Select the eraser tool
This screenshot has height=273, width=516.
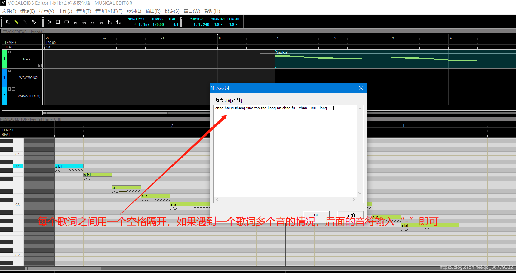[34, 22]
